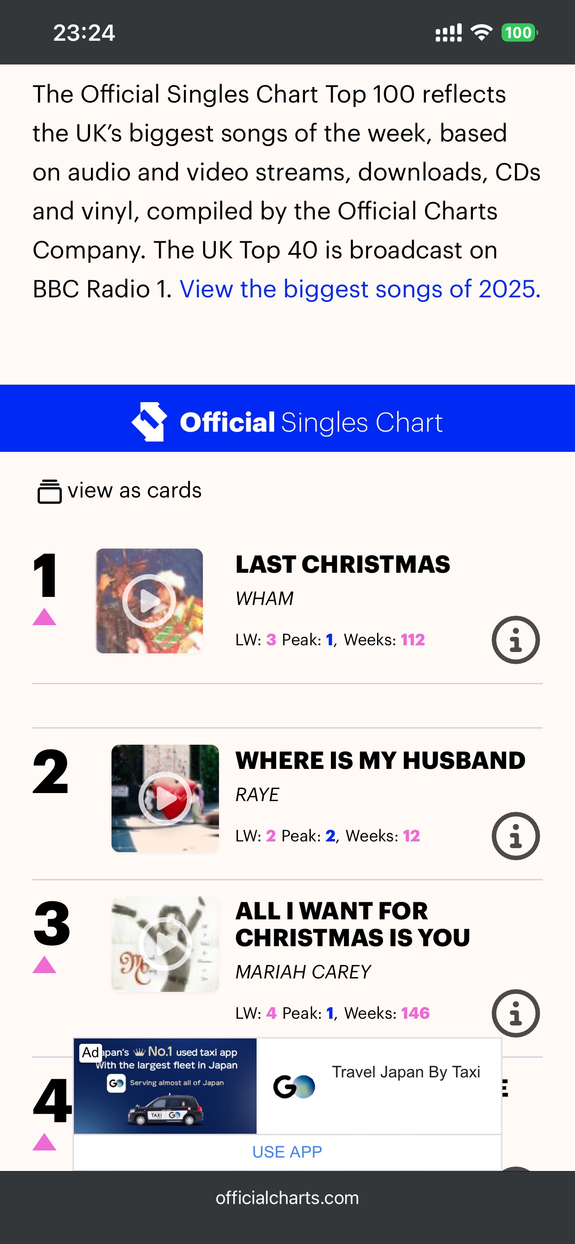575x1244 pixels.
Task: Tap the Ad label badge
Action: click(91, 1053)
